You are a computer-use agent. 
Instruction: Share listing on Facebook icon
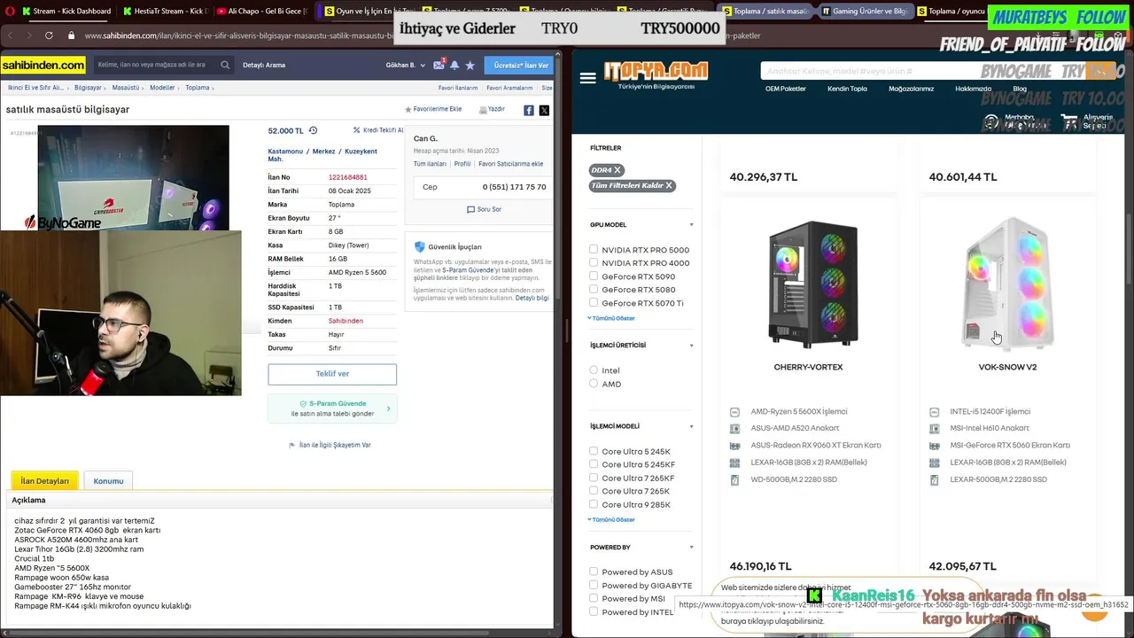tap(529, 110)
